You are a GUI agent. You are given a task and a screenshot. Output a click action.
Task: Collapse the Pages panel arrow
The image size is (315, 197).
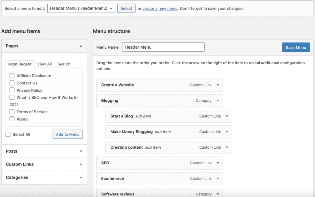pyautogui.click(x=81, y=46)
